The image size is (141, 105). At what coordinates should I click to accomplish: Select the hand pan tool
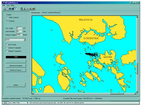click(x=7, y=9)
